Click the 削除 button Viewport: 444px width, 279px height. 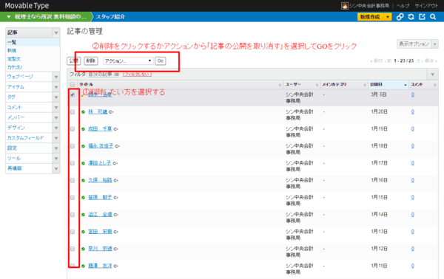click(x=90, y=61)
